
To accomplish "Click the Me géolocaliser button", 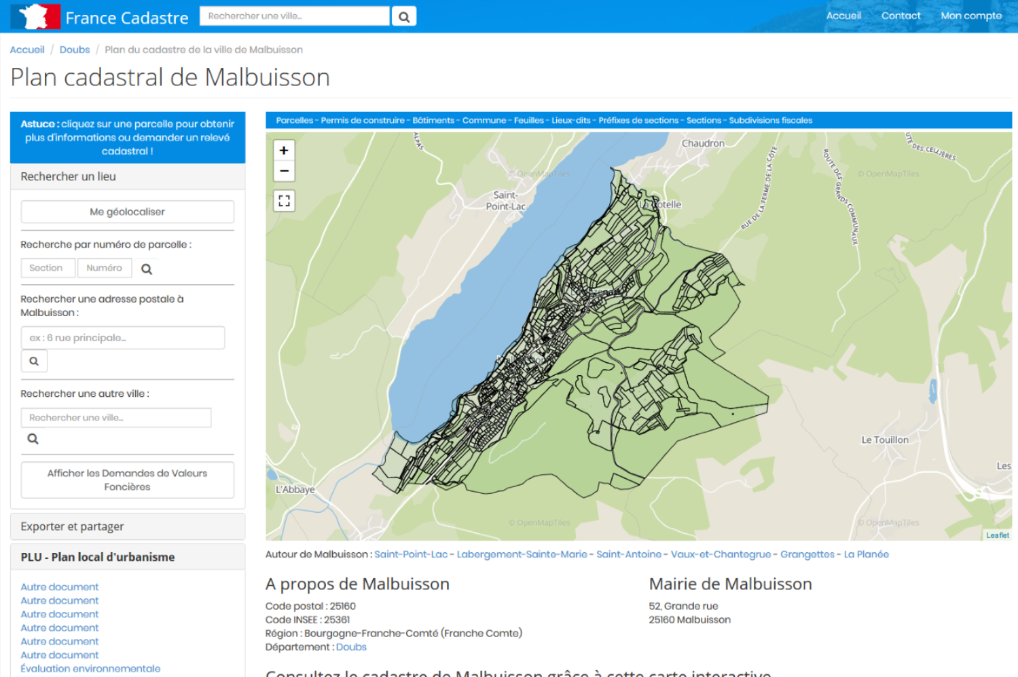I will point(127,211).
